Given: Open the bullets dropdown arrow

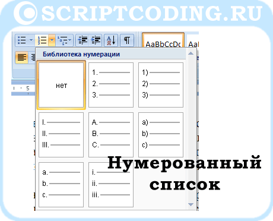Looking at the screenshot, I should tap(31, 40).
